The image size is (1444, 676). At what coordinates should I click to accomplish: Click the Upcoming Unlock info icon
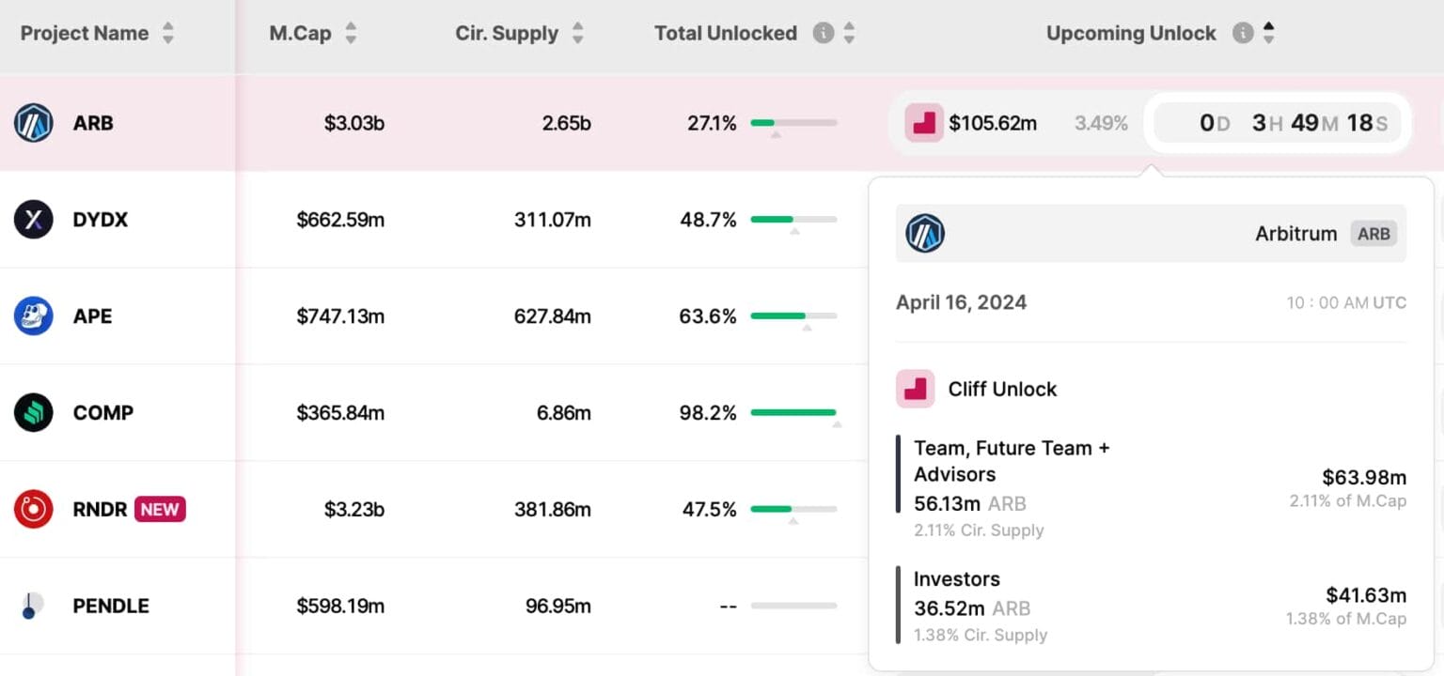1243,34
